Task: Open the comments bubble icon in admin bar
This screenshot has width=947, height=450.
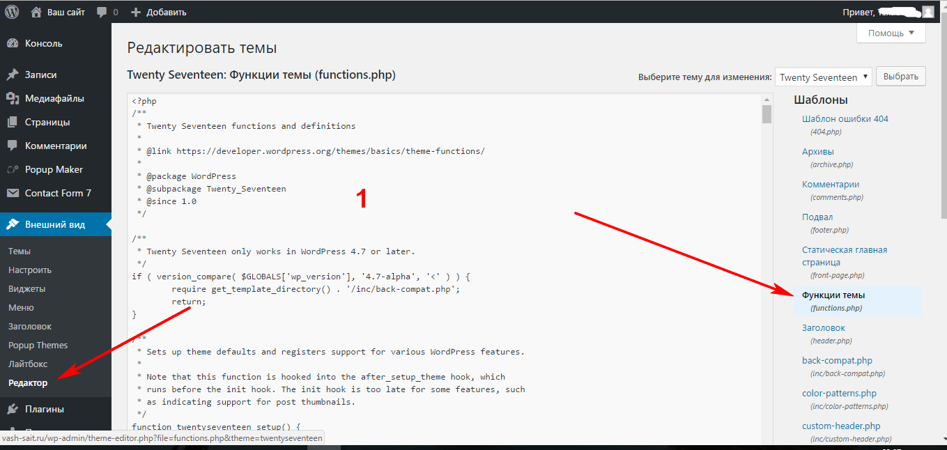Action: 102,13
